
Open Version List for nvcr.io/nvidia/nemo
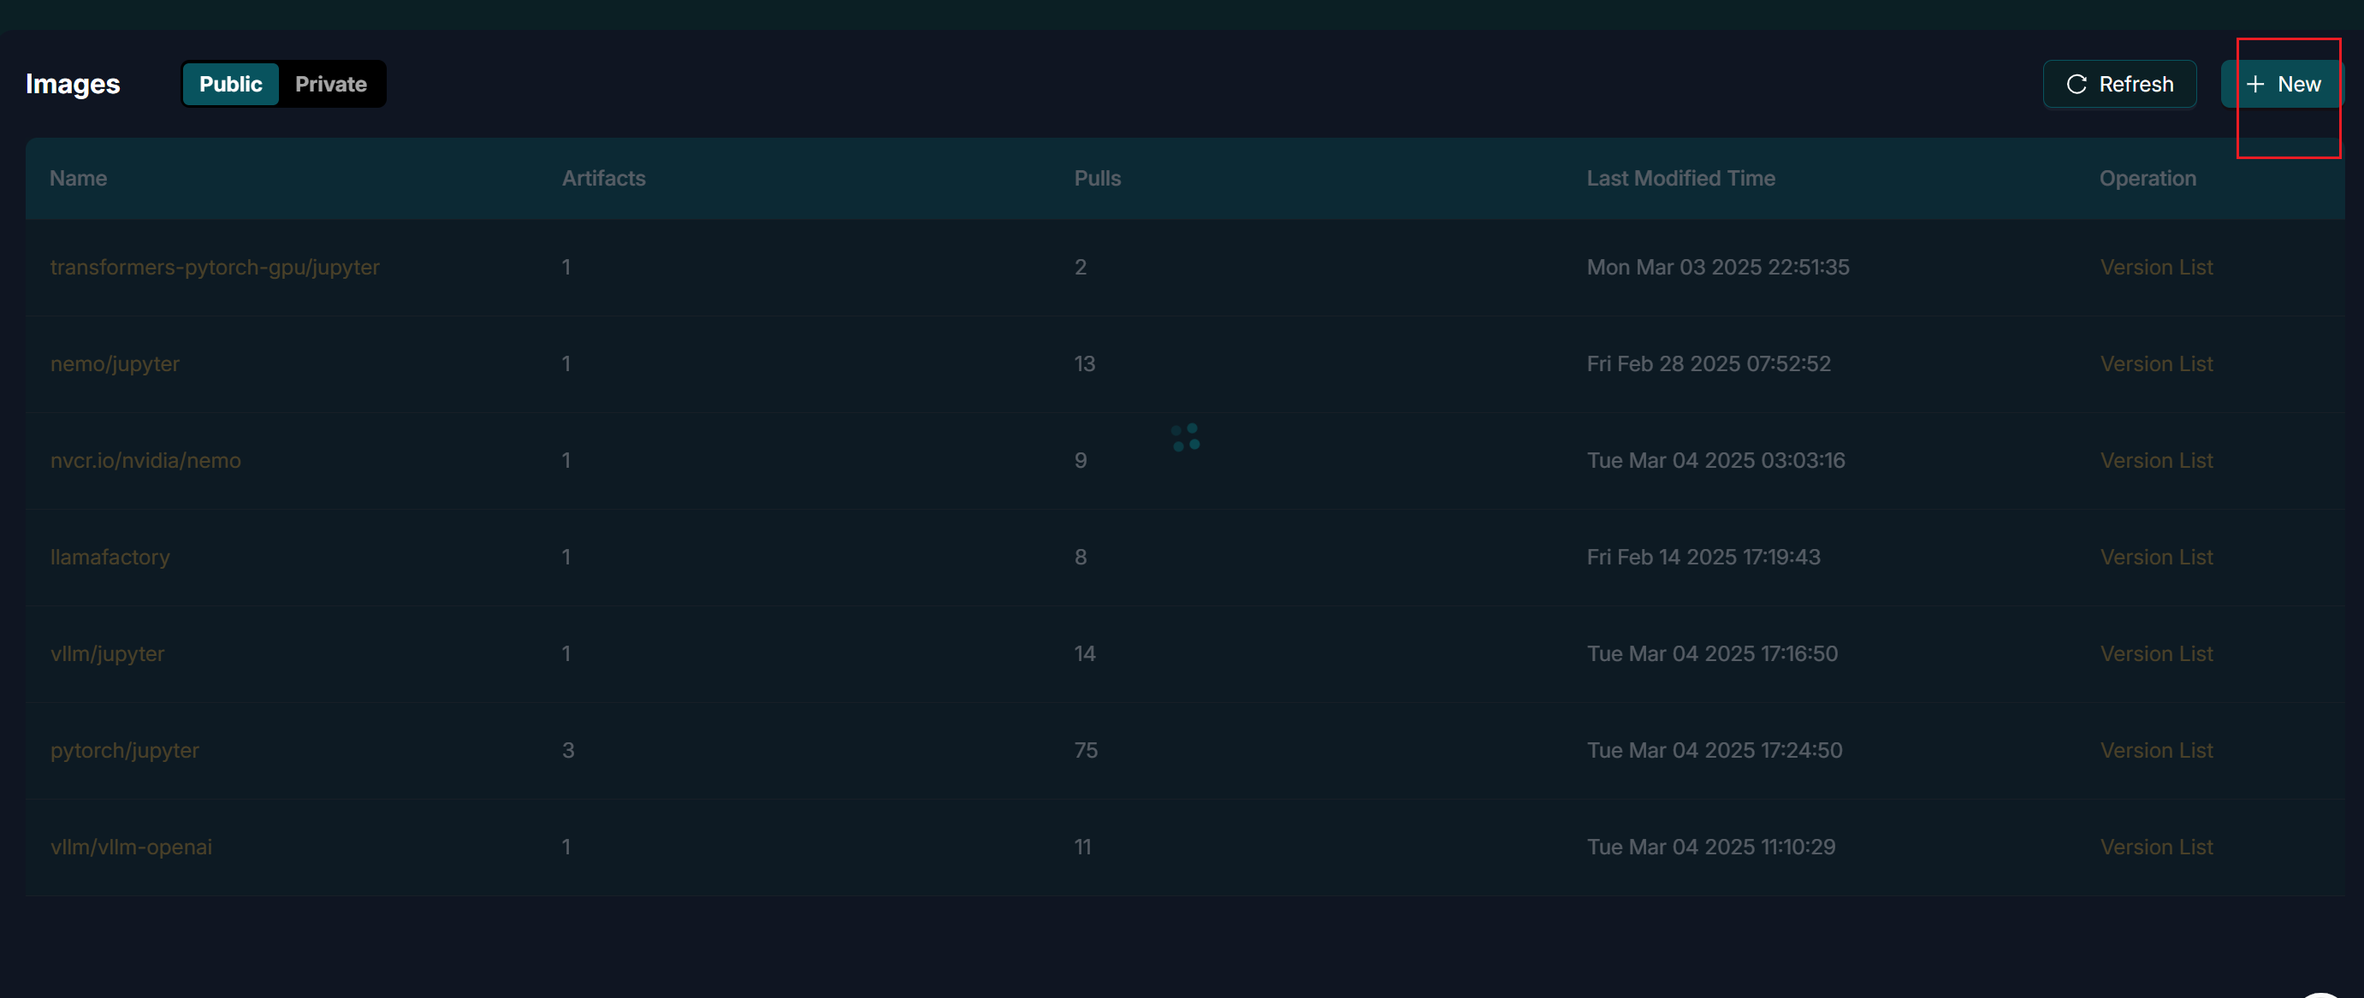click(x=2156, y=460)
